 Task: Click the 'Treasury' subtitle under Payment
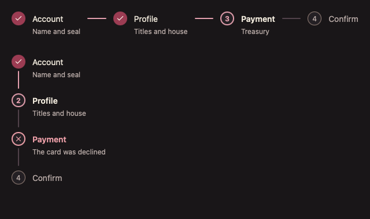pyautogui.click(x=255, y=32)
